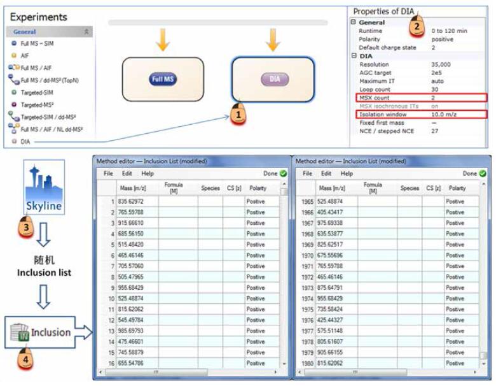This screenshot has width=496, height=386.
Task: Click the Full MS node in workflow
Action: pyautogui.click(x=163, y=80)
